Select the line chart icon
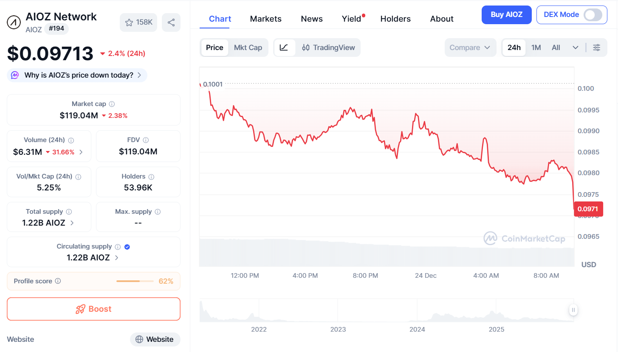Image resolution: width=618 pixels, height=352 pixels. [284, 47]
